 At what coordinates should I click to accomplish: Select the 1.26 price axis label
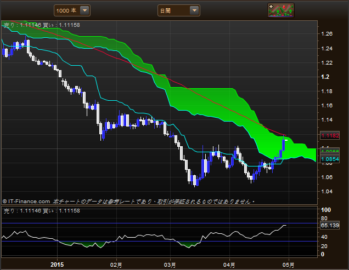[327, 34]
